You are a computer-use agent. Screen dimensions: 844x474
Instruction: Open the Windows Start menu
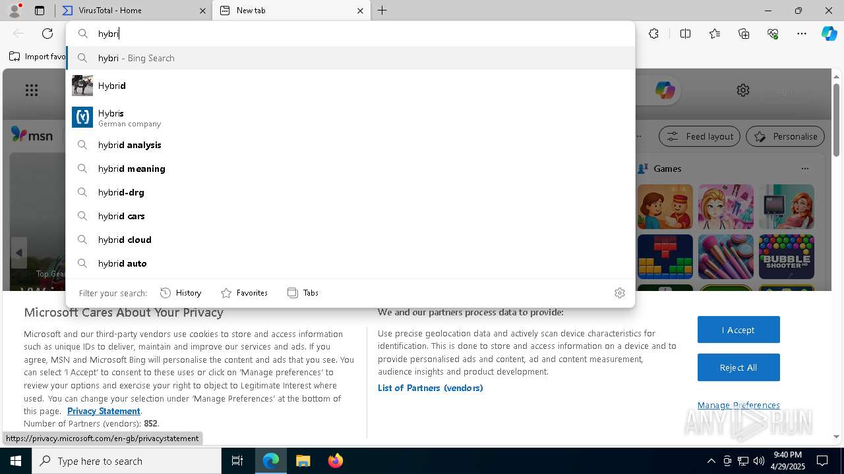[x=16, y=461]
